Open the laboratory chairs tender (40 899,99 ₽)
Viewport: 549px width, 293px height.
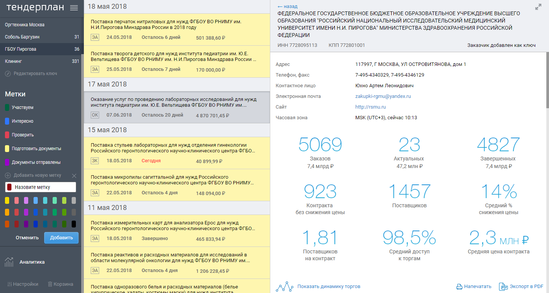pos(177,153)
